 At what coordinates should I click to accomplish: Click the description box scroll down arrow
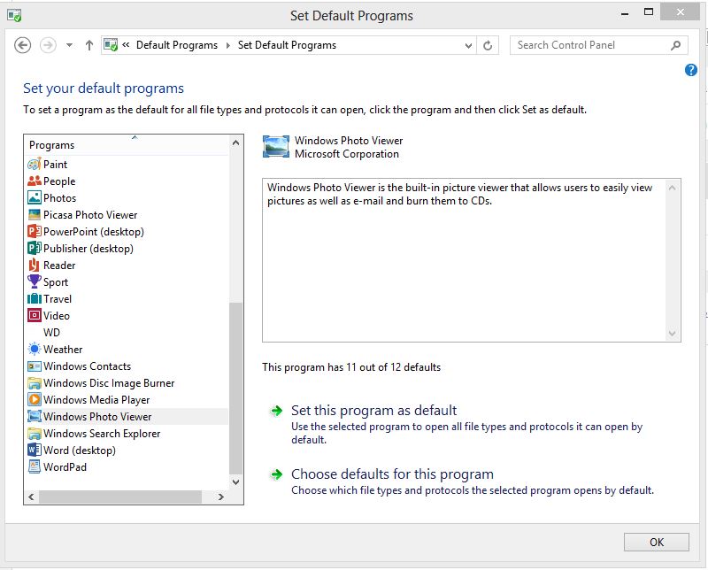672,334
